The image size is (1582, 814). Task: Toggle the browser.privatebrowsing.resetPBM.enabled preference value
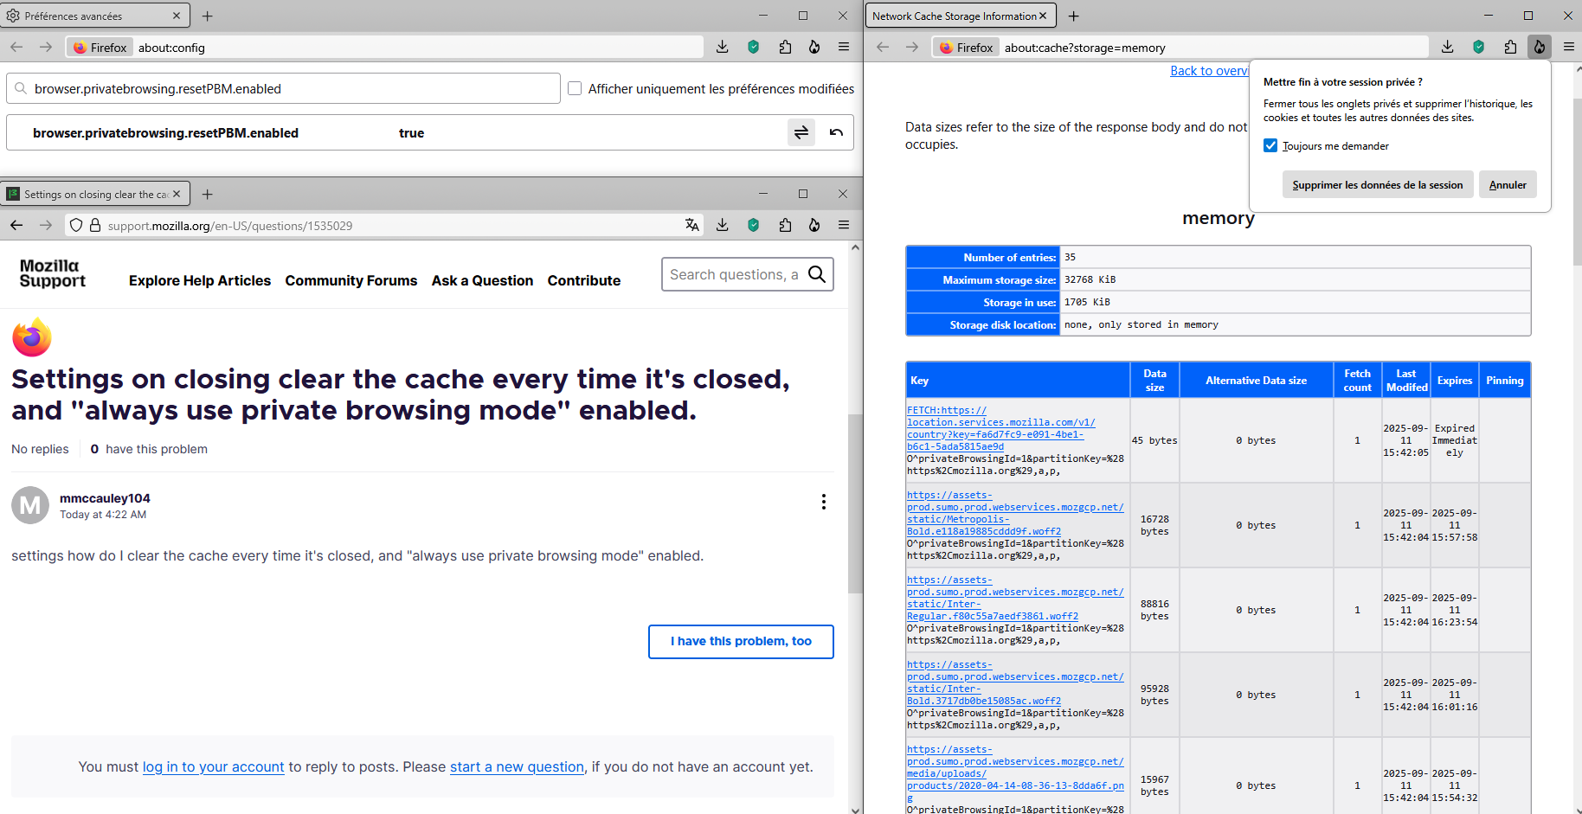point(801,132)
